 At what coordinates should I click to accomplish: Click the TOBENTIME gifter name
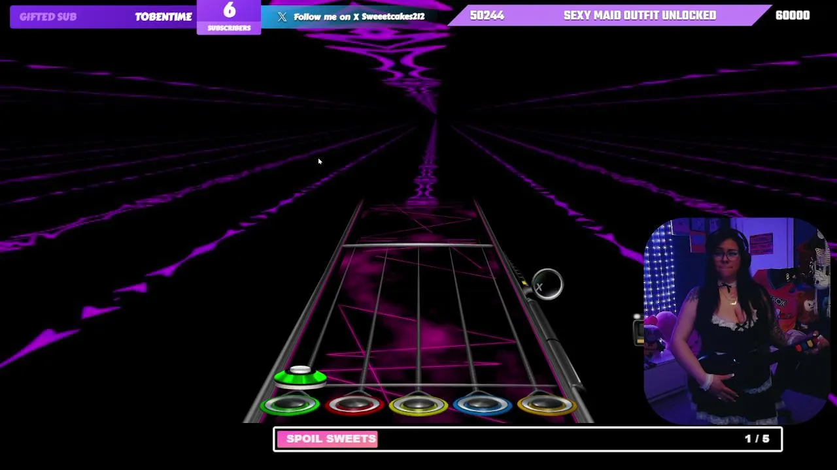pyautogui.click(x=163, y=17)
